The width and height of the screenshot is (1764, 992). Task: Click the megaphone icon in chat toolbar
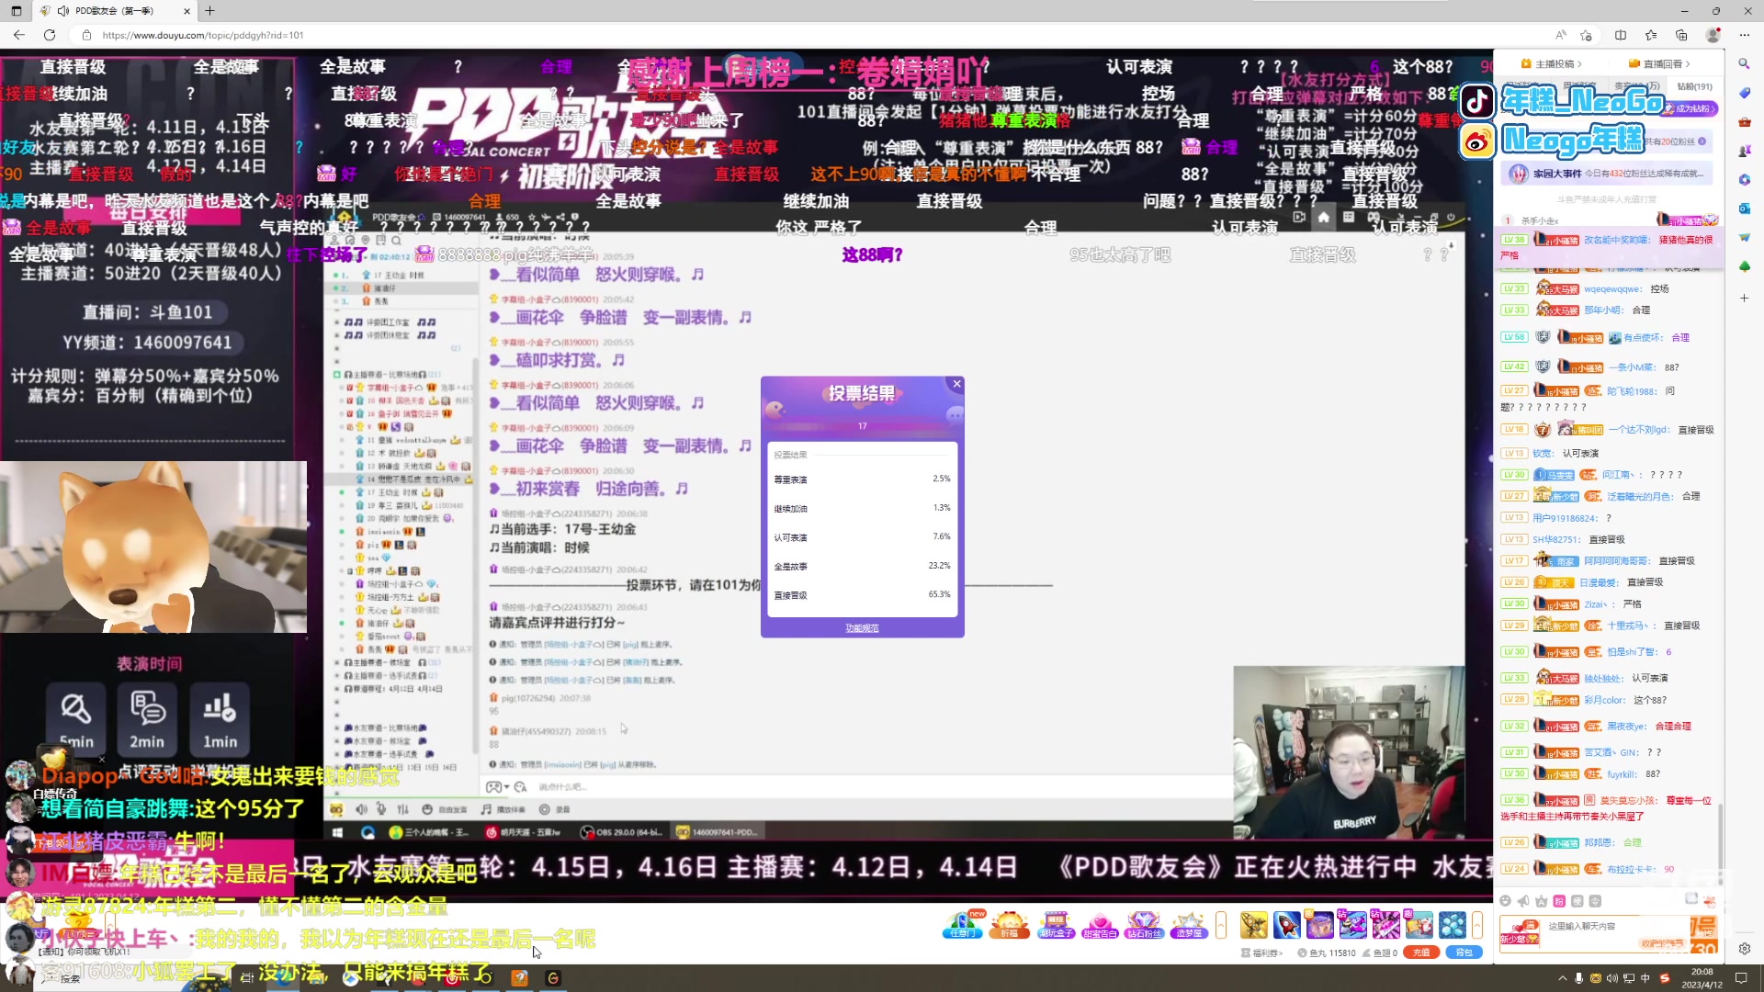[x=1523, y=901]
